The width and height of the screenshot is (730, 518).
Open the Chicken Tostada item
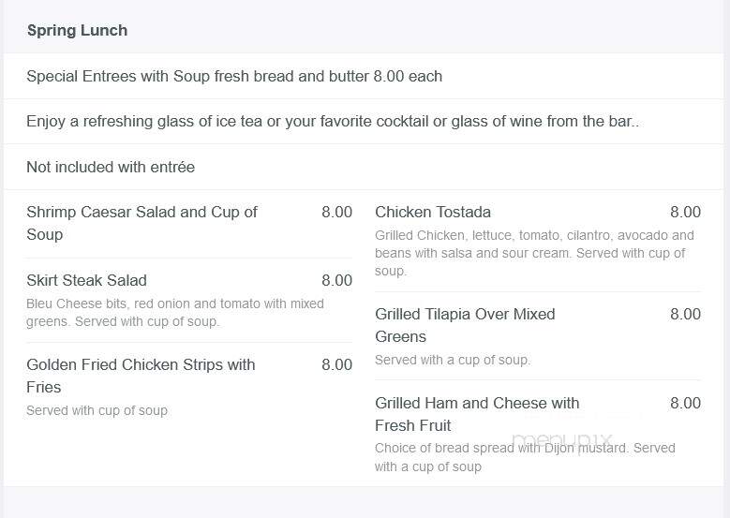[433, 213]
